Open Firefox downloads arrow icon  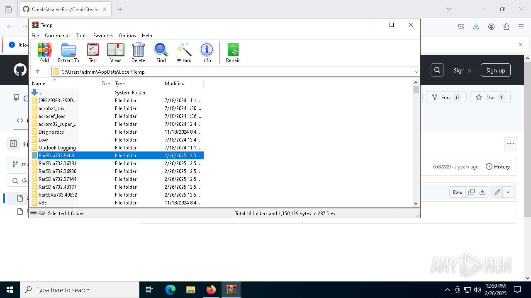(476, 26)
